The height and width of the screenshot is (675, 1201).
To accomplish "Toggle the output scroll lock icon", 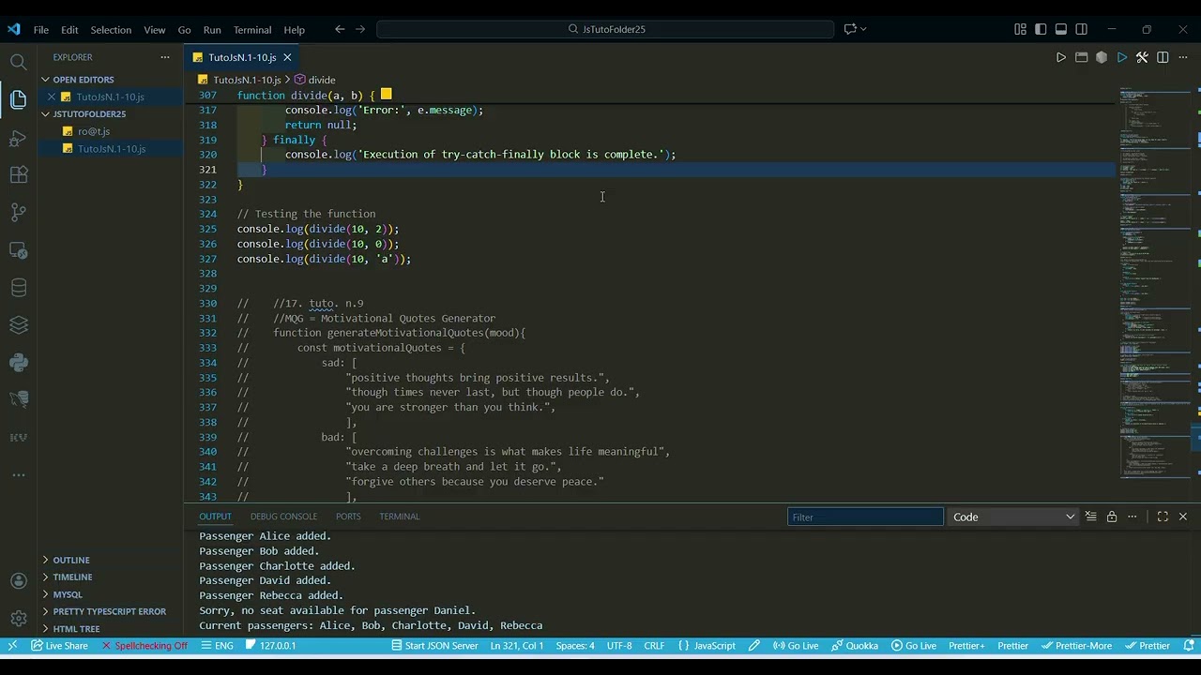I will 1112,517.
